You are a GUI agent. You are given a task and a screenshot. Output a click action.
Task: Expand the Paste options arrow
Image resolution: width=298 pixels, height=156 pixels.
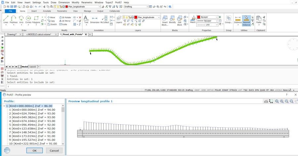point(259,25)
